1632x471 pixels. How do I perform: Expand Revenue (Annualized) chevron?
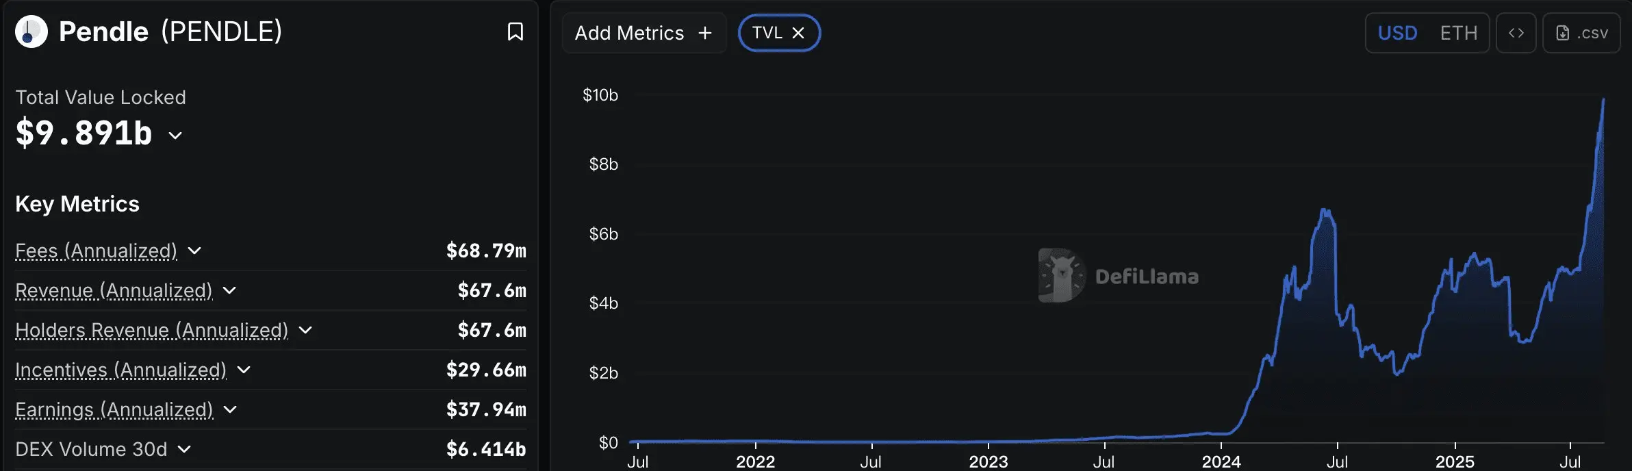pyautogui.click(x=229, y=290)
